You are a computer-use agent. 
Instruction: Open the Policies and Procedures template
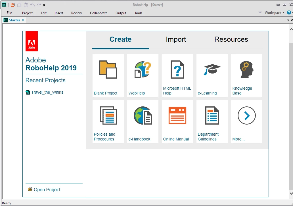pyautogui.click(x=108, y=121)
